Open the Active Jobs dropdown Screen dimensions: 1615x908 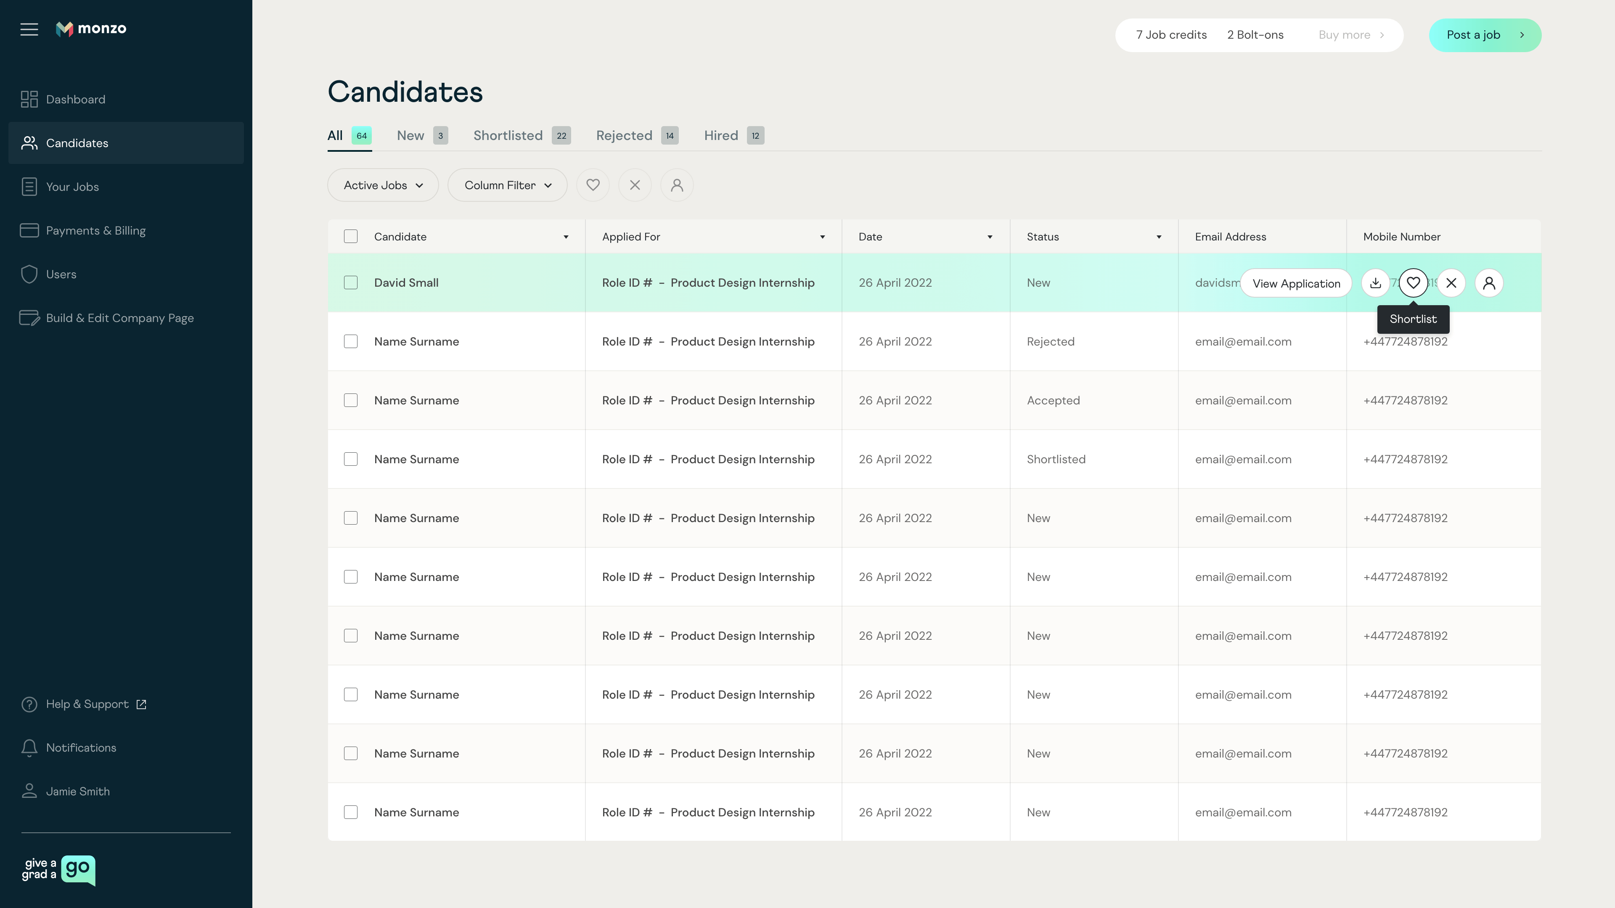pyautogui.click(x=383, y=185)
